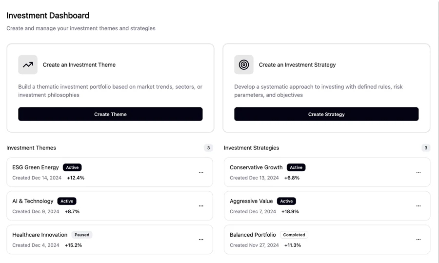Click Created Dec 4, 2024 date
439x263 pixels.
(x=36, y=245)
